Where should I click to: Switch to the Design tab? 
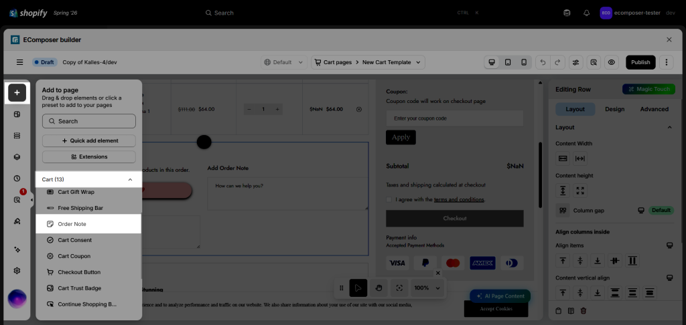[x=615, y=109]
